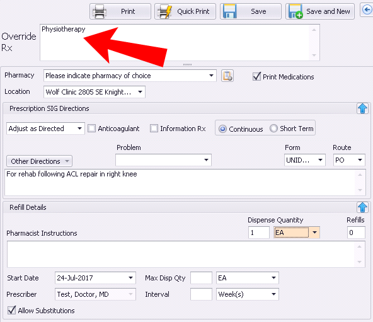Screen dimensions: 373x322
Task: Click the blue back arrow icon
Action: [367, 10]
